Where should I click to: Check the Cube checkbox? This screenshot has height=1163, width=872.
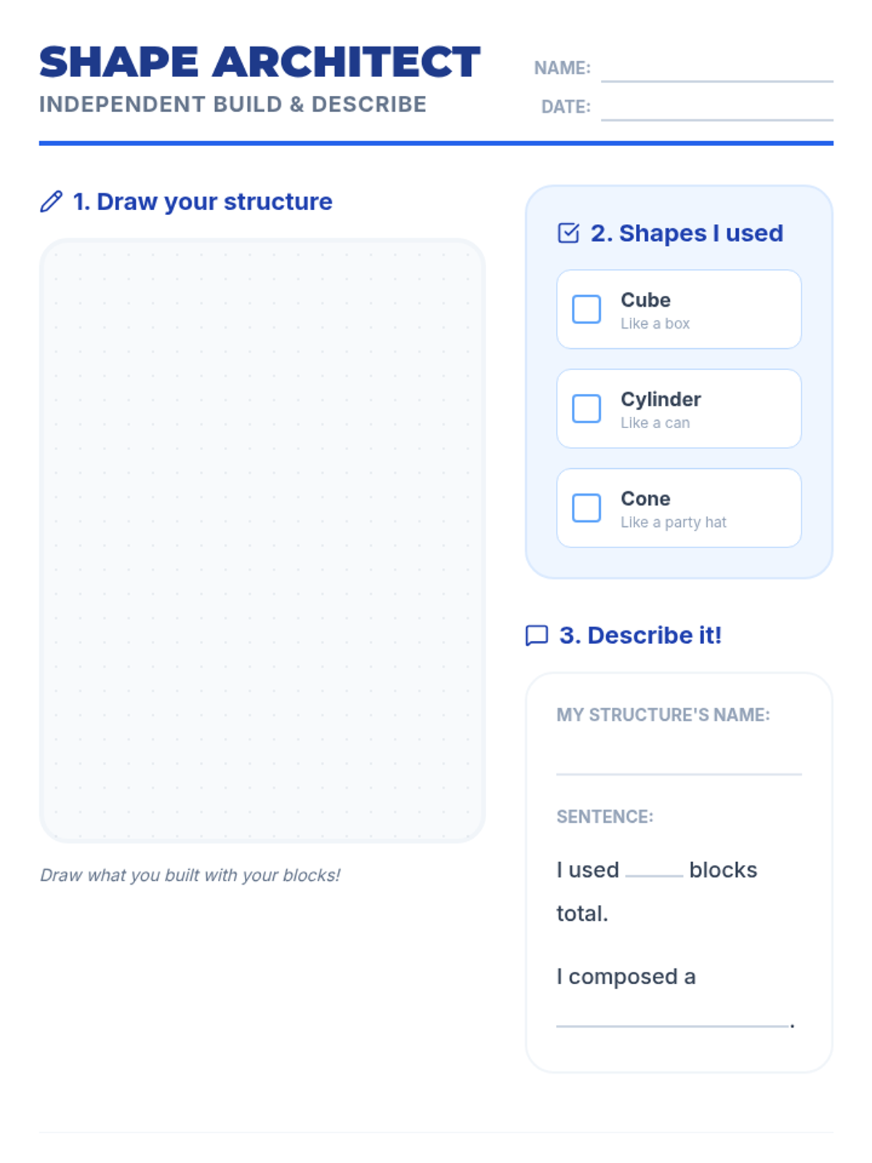pyautogui.click(x=586, y=309)
